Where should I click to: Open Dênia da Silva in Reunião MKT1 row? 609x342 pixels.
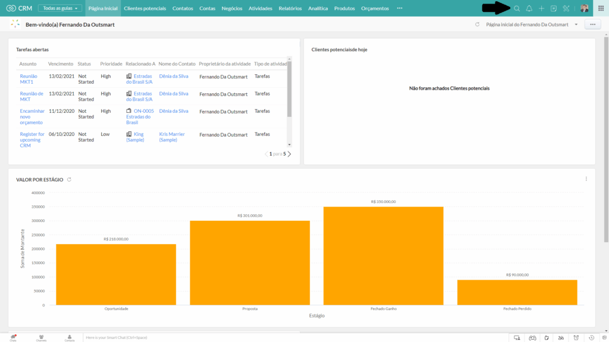point(174,77)
